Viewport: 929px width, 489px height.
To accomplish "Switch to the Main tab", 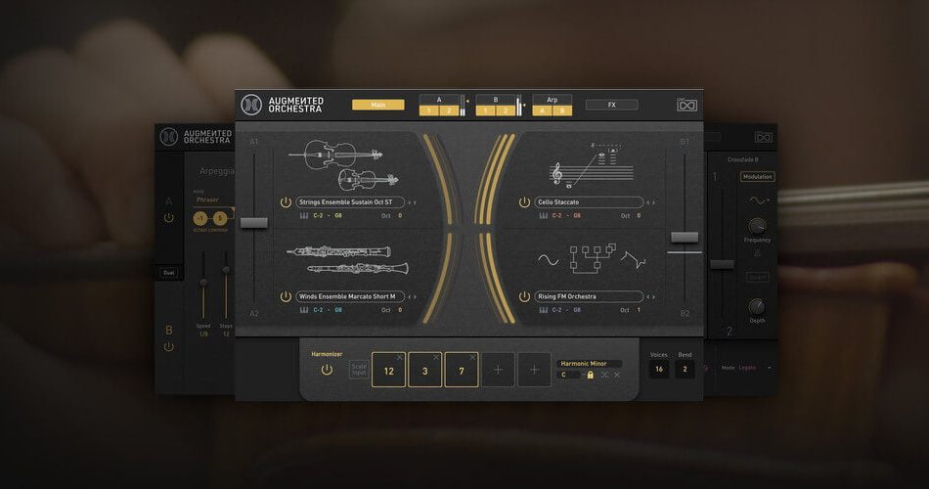I will [x=378, y=105].
